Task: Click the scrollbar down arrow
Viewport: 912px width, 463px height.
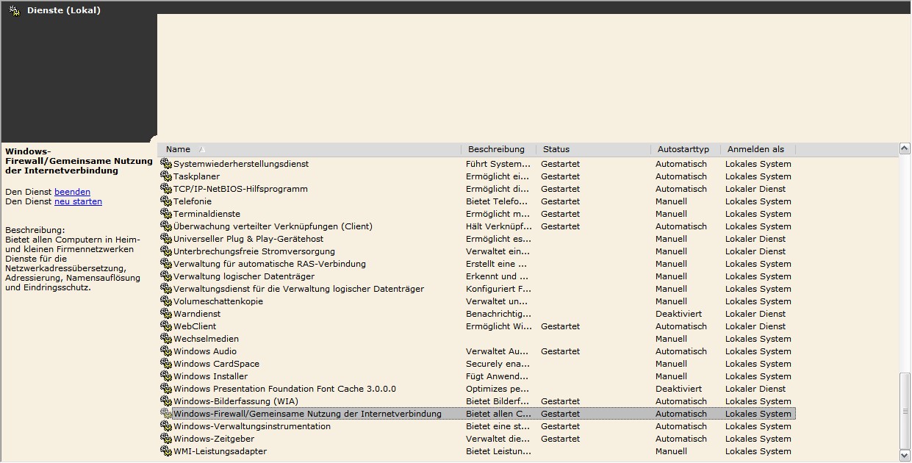Action: point(905,456)
